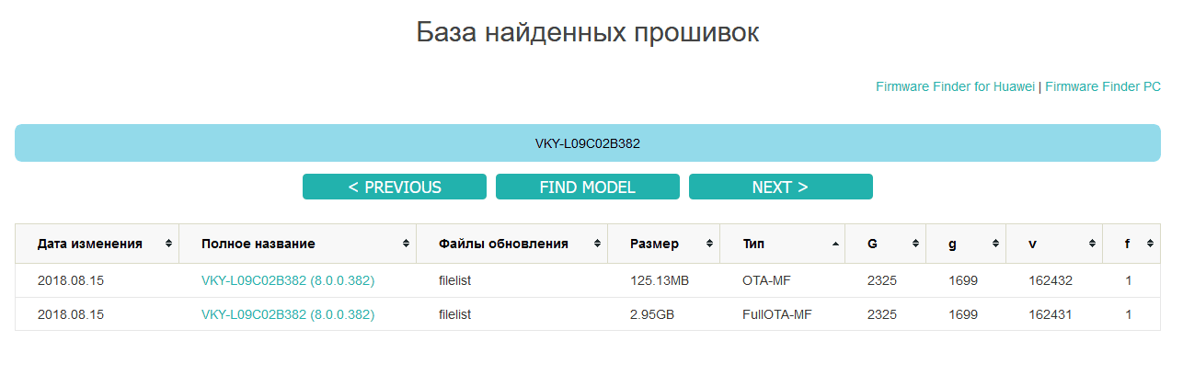Click the FIND MODEL button
This screenshot has height=375, width=1183.
tap(588, 187)
